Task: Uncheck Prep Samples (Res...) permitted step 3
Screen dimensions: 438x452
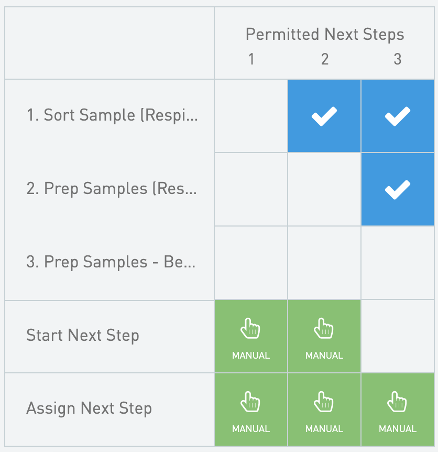Action: [x=398, y=189]
